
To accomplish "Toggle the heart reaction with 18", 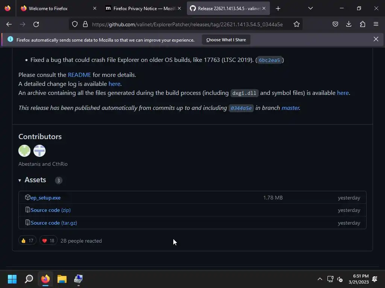I will pyautogui.click(x=49, y=240).
